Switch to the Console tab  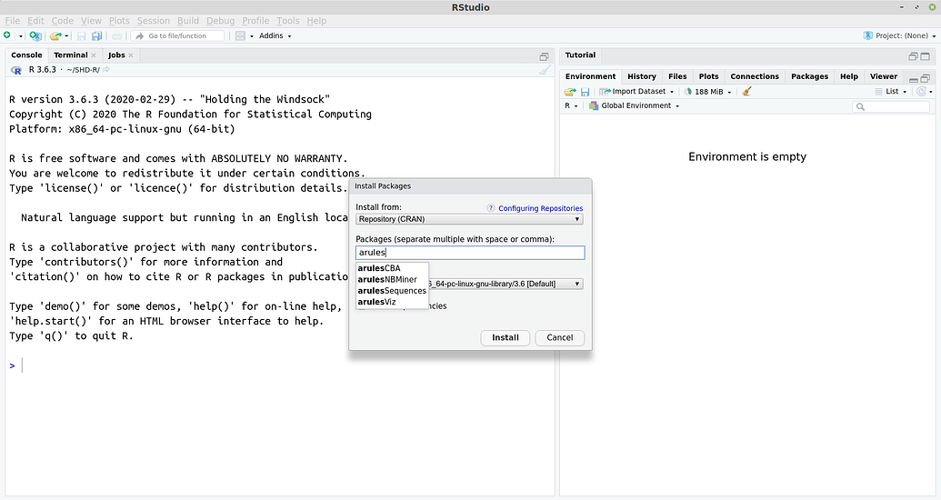click(x=26, y=55)
